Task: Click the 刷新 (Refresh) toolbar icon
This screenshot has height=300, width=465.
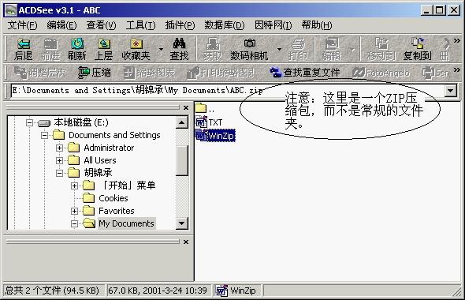Action: coord(77,49)
